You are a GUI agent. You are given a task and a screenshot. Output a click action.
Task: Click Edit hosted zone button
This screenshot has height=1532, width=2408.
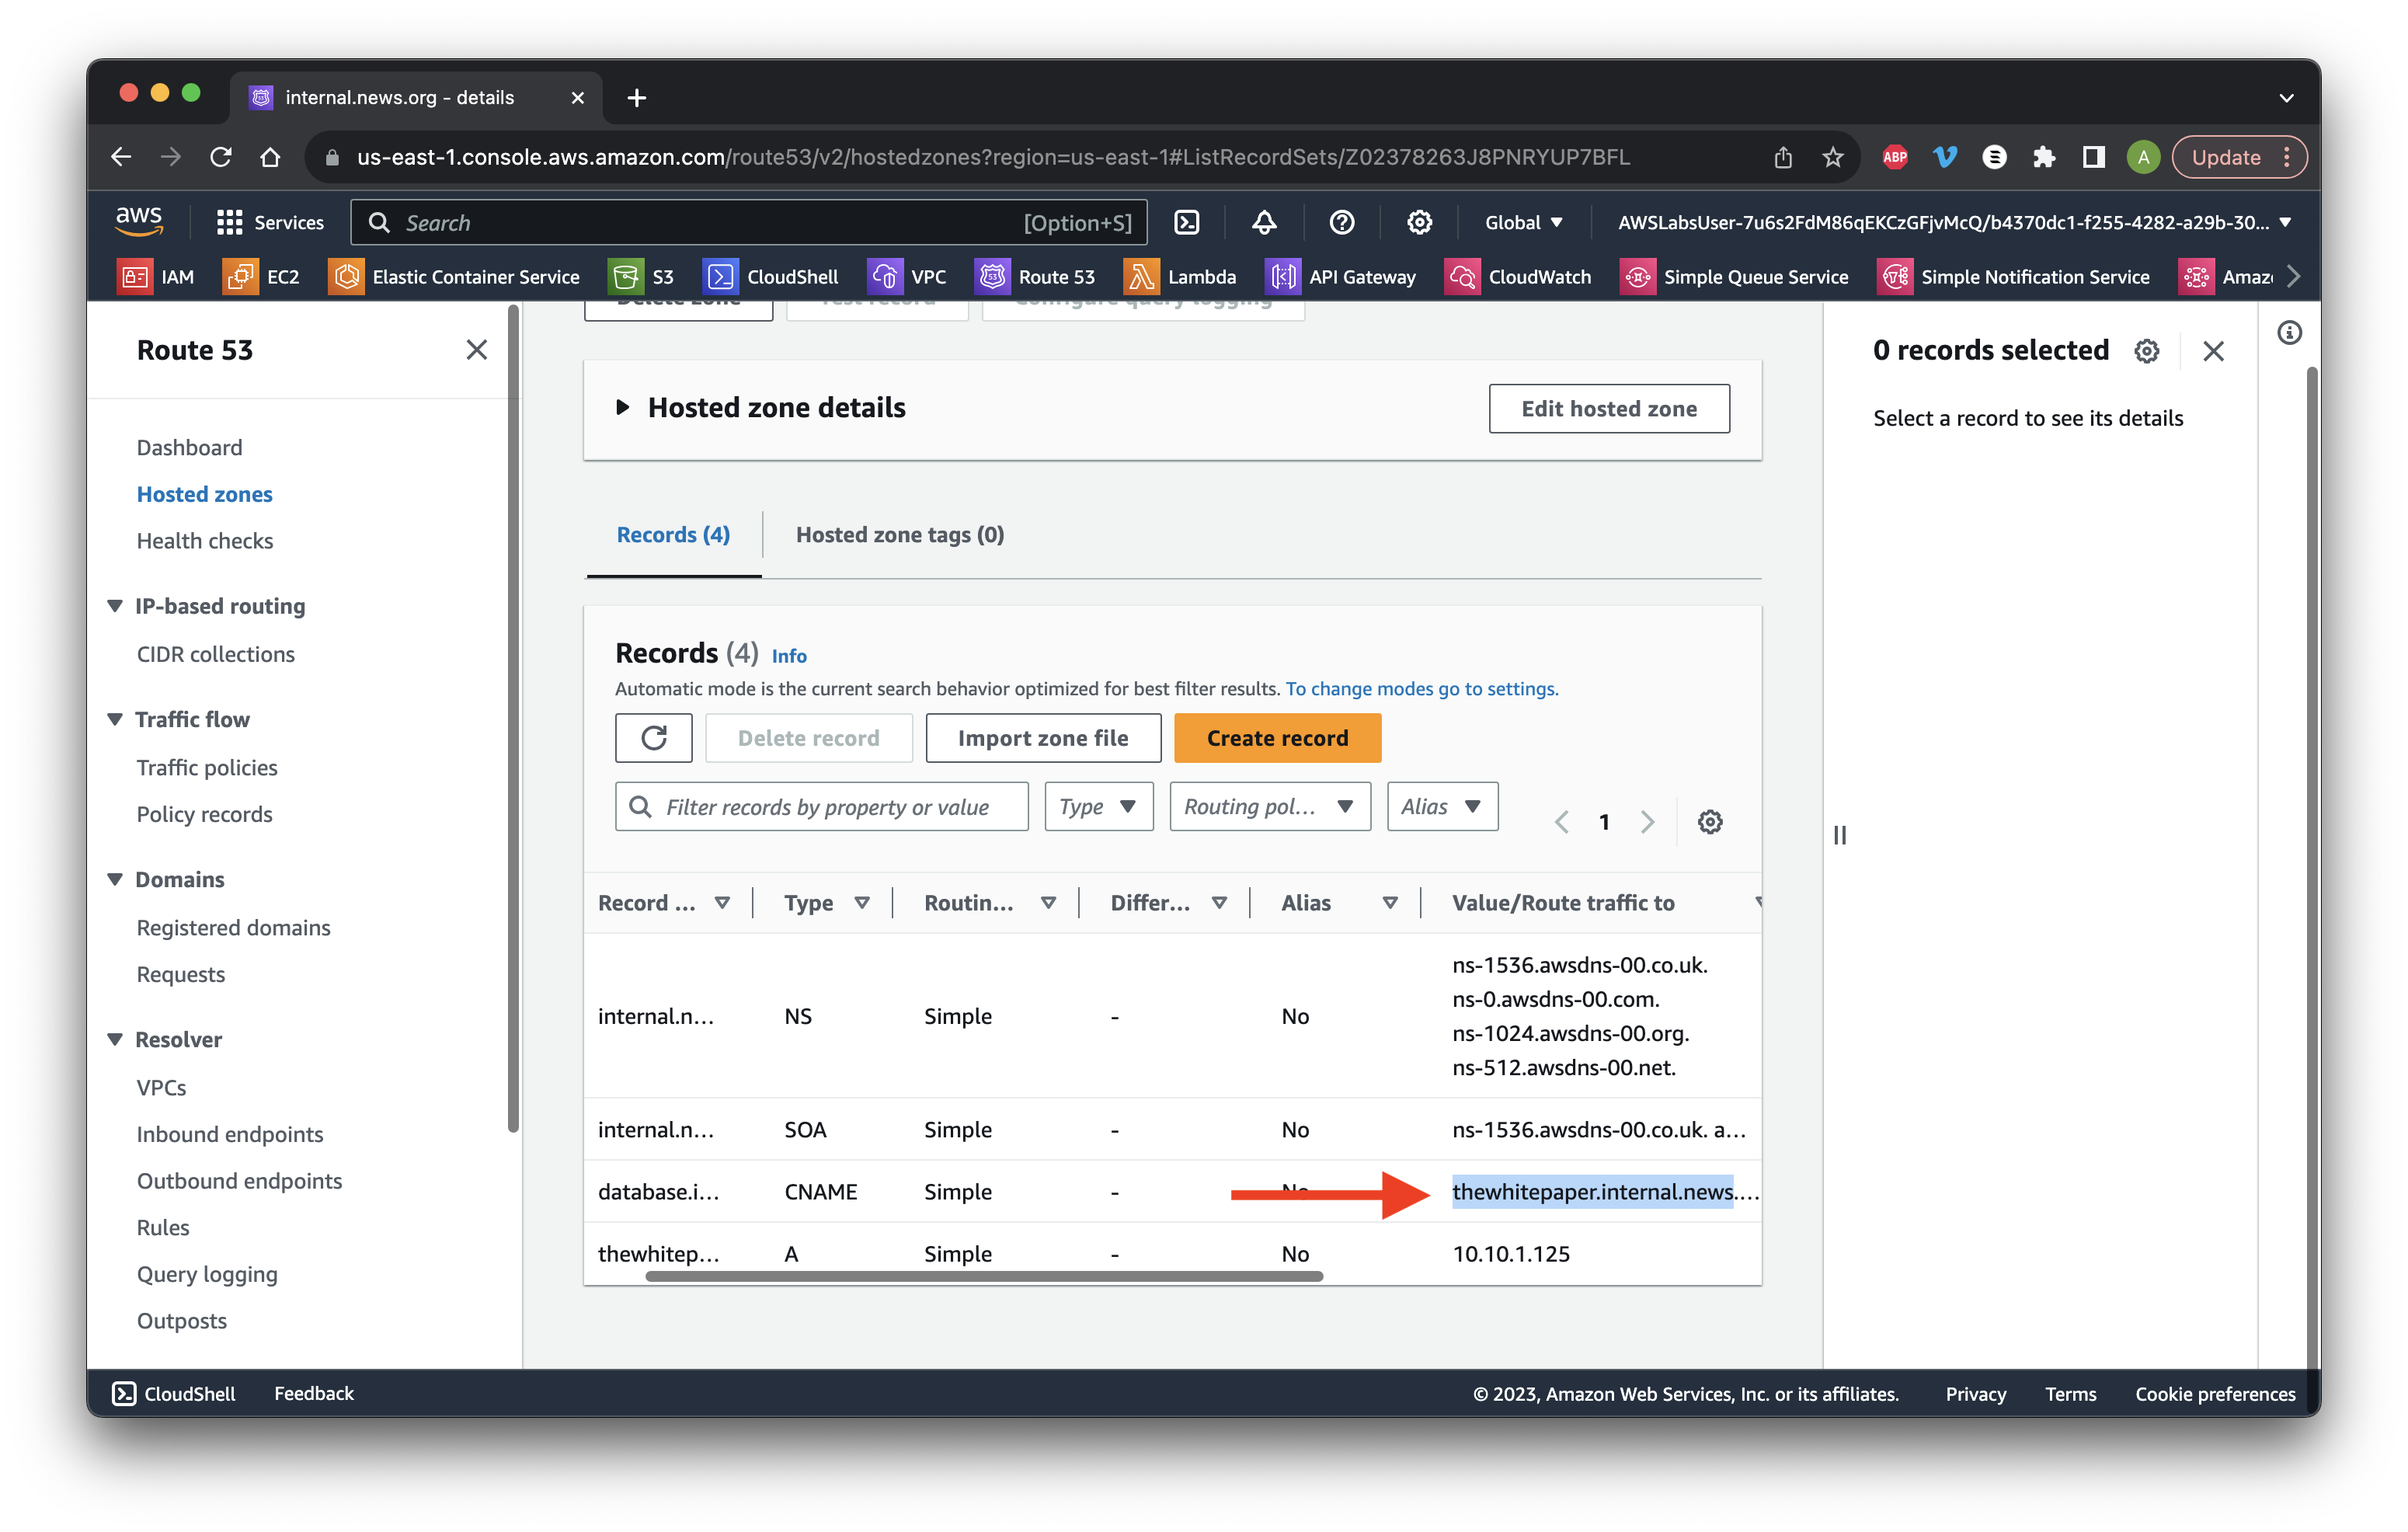pos(1608,408)
